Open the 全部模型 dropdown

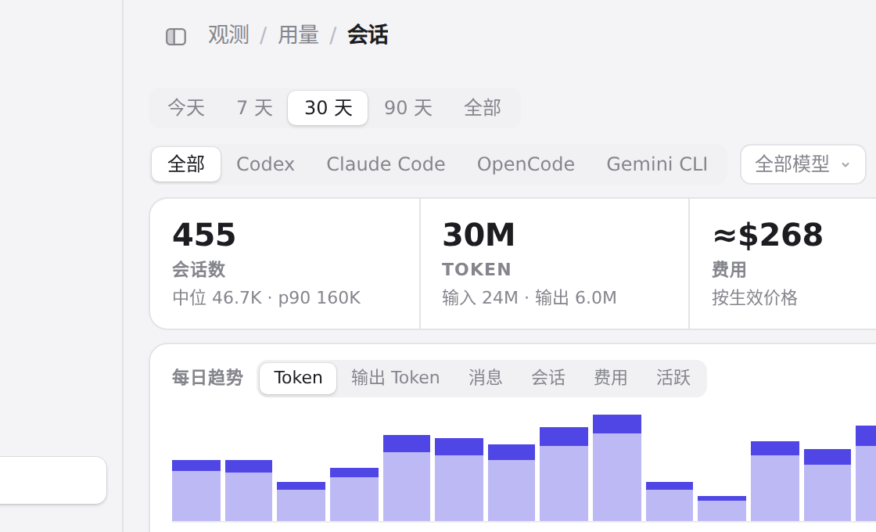point(802,164)
